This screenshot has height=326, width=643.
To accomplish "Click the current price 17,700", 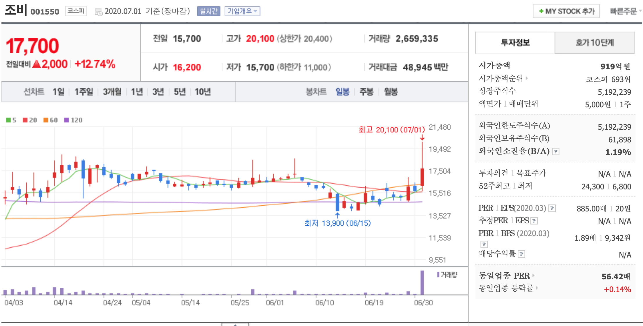I will 32,46.
